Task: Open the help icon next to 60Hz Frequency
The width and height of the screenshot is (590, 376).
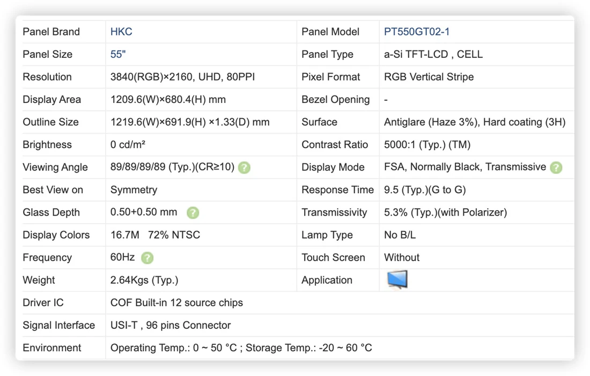Action: tap(147, 258)
